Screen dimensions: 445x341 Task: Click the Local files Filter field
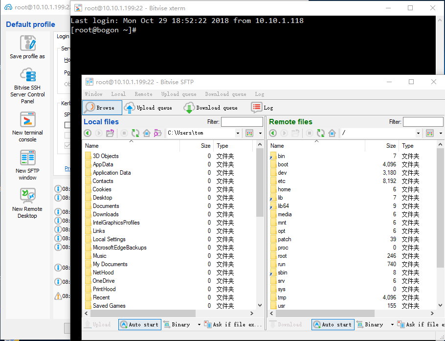click(x=242, y=122)
